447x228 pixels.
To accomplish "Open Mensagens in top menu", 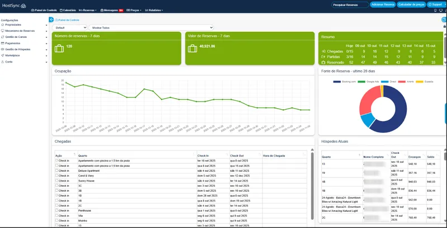I will pos(109,10).
